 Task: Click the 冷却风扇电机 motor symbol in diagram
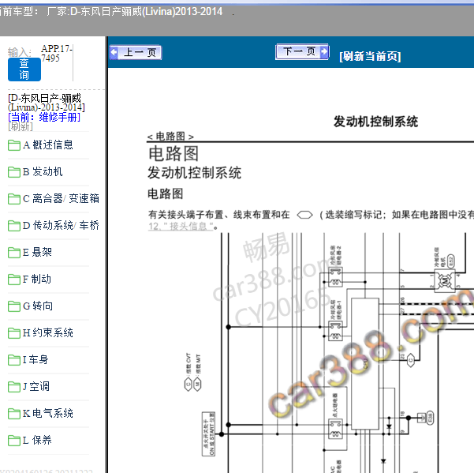click(x=444, y=281)
